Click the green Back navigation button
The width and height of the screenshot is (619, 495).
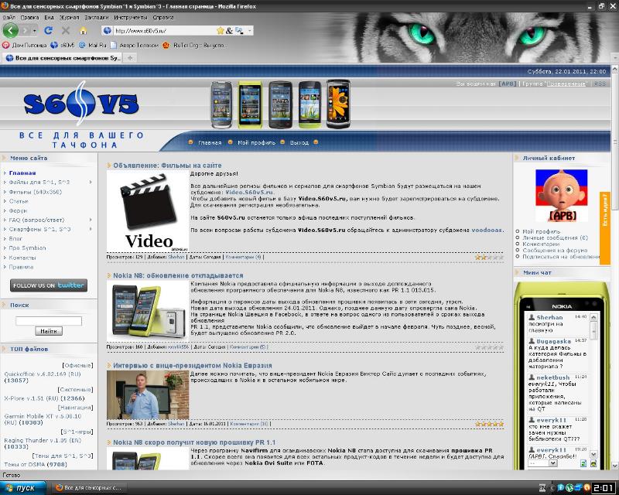(x=11, y=30)
